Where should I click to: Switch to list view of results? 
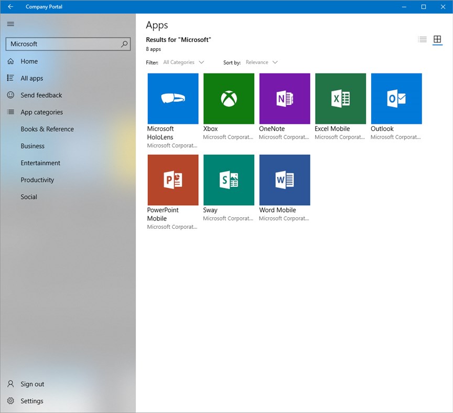423,39
